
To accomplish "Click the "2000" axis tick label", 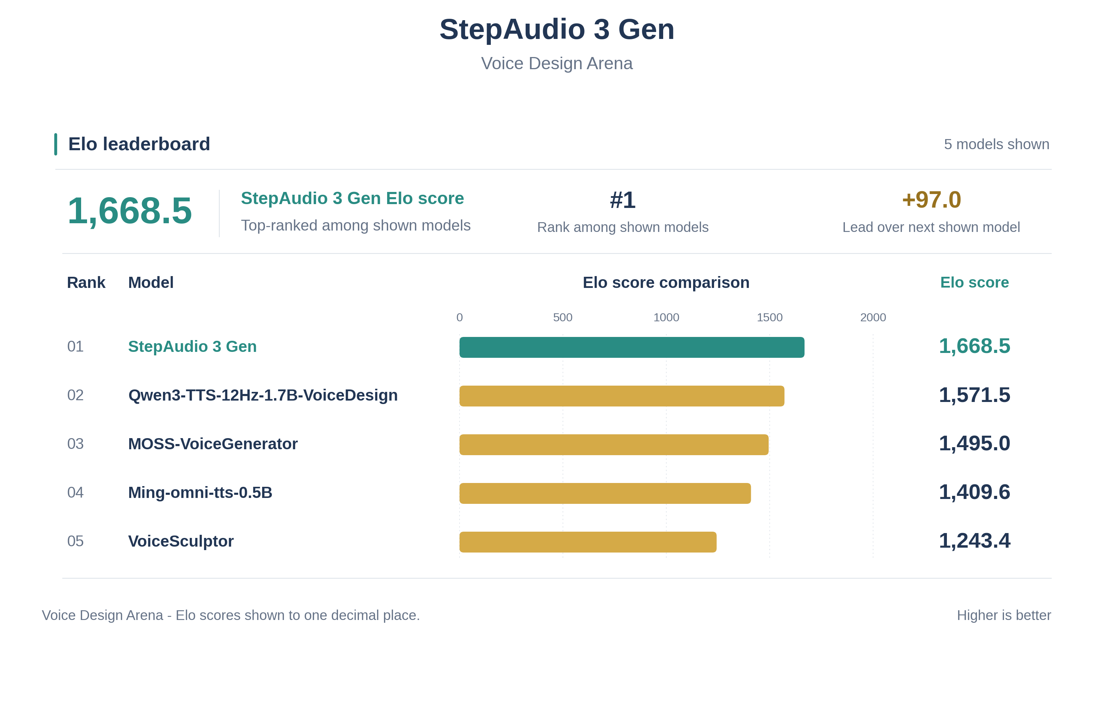I will (x=873, y=317).
